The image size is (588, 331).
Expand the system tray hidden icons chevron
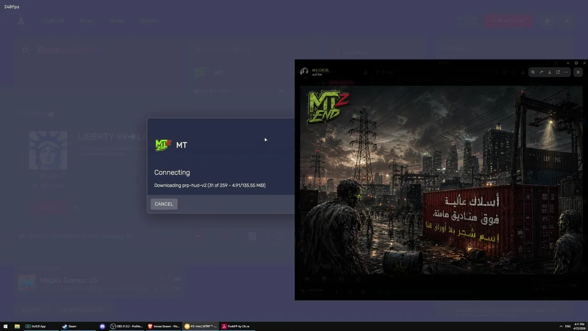[x=561, y=326]
